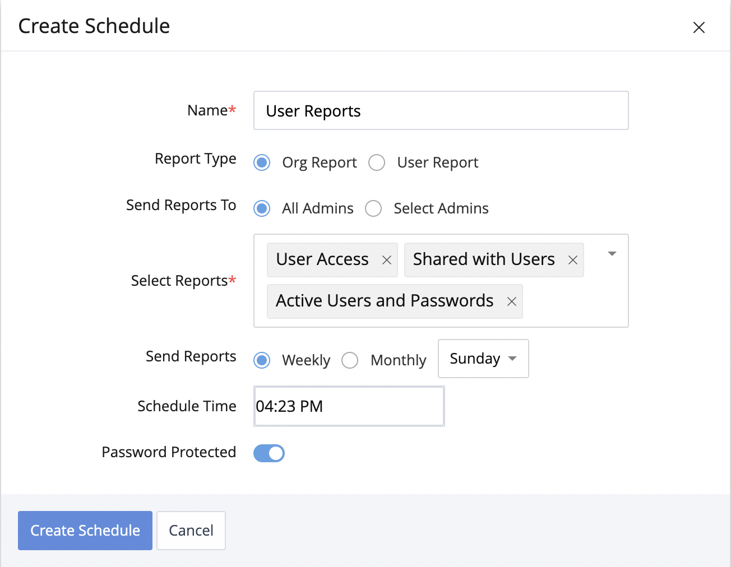Remove Active Users and Passwords tag
Viewport: 731px width, 567px height.
[511, 301]
